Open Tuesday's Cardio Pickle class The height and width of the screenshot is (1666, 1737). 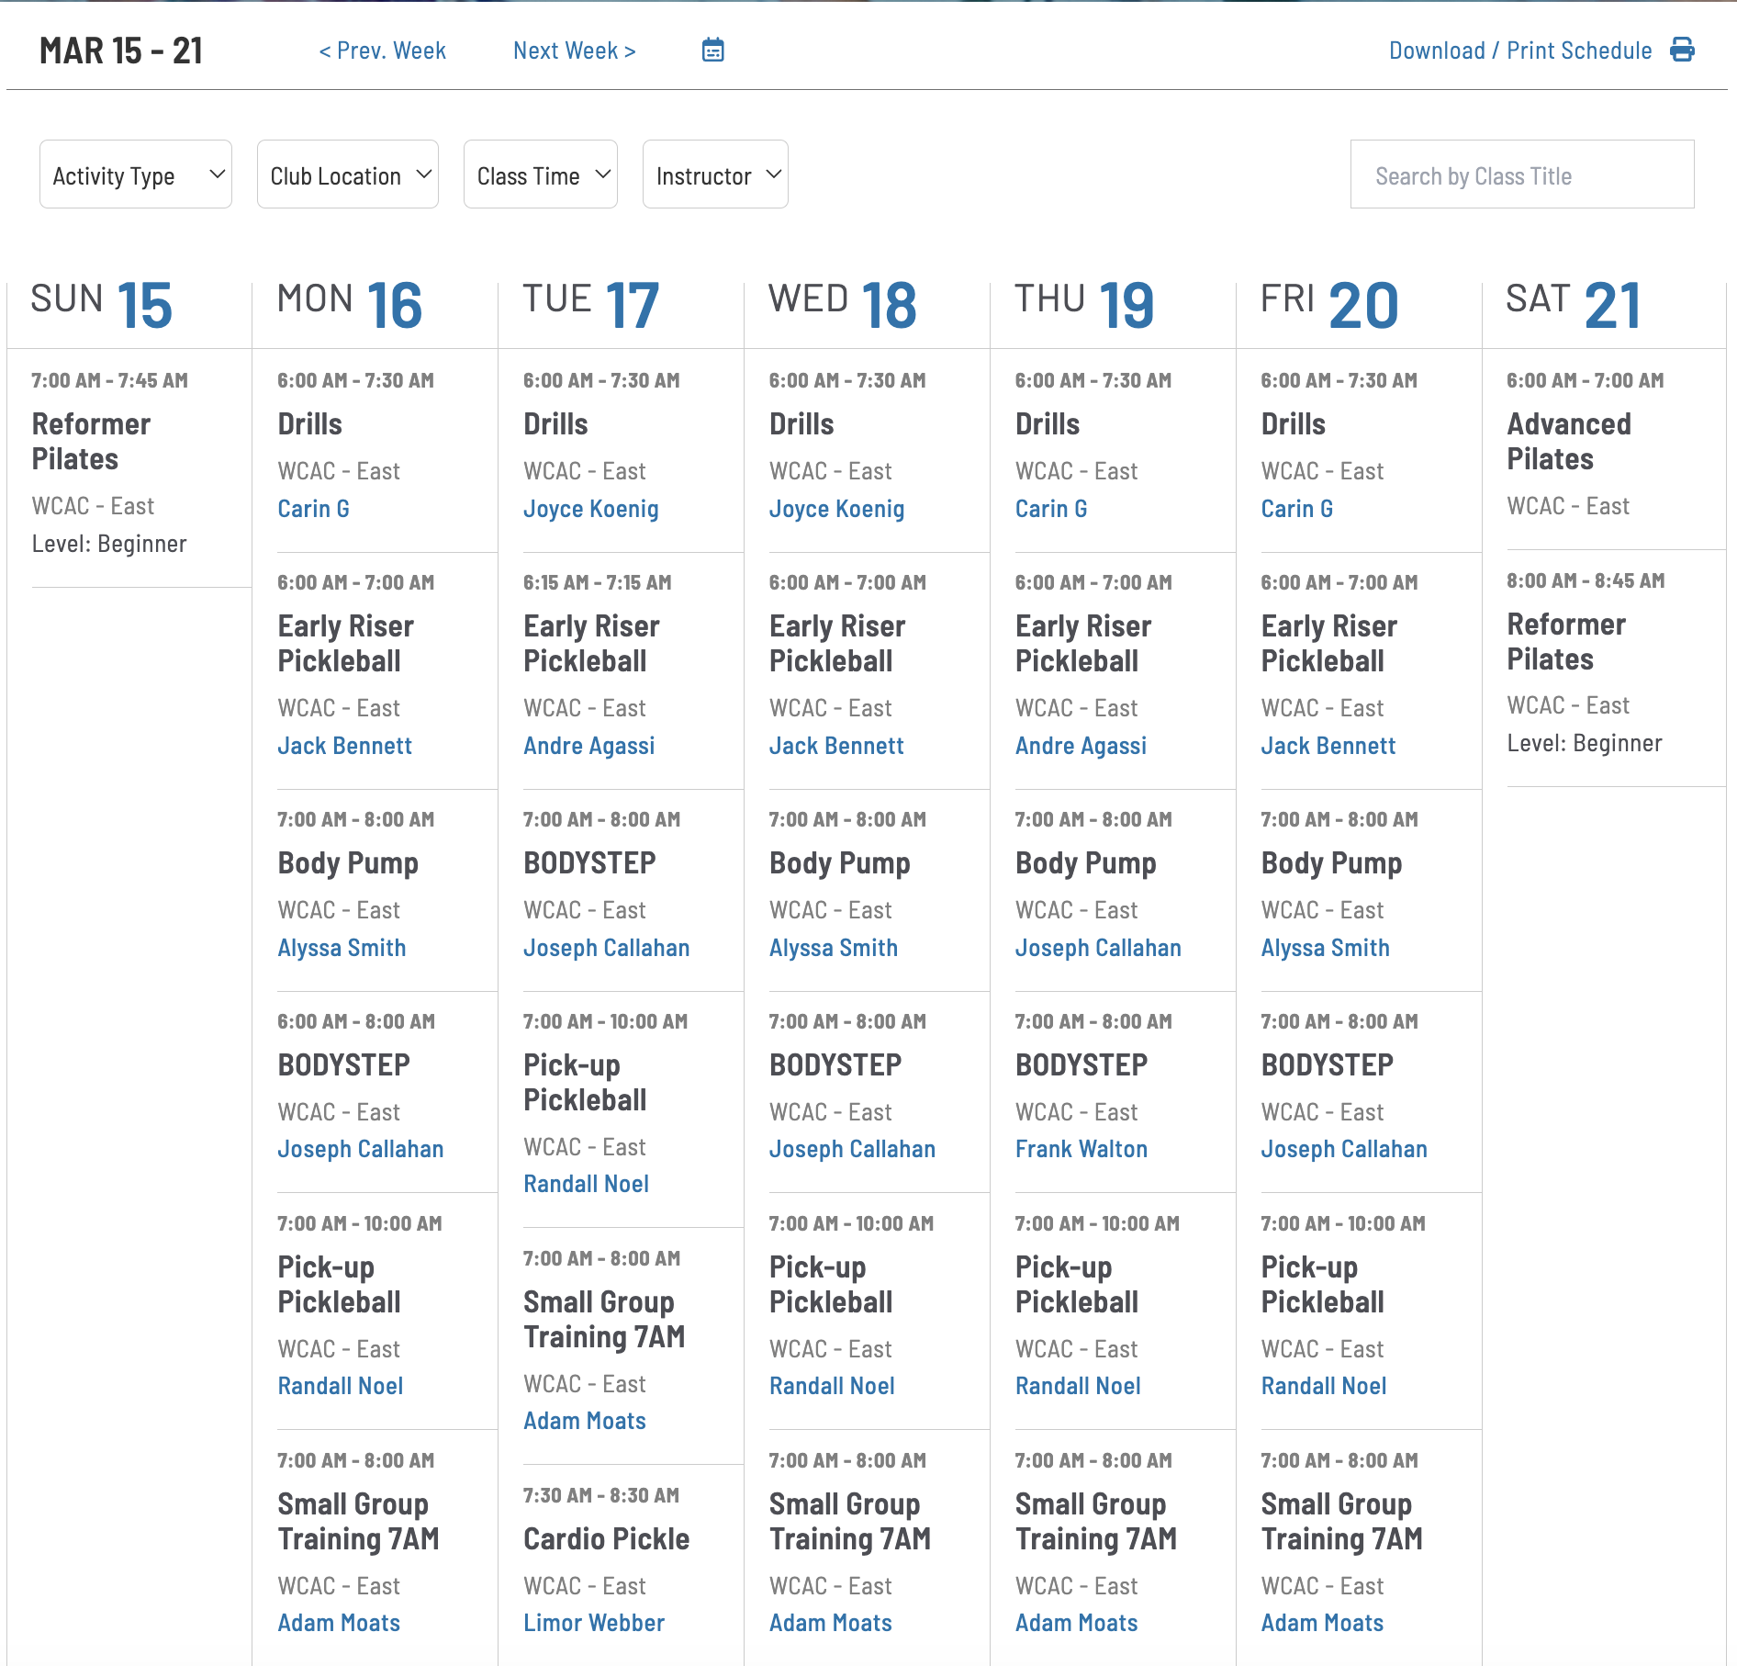[x=606, y=1539]
